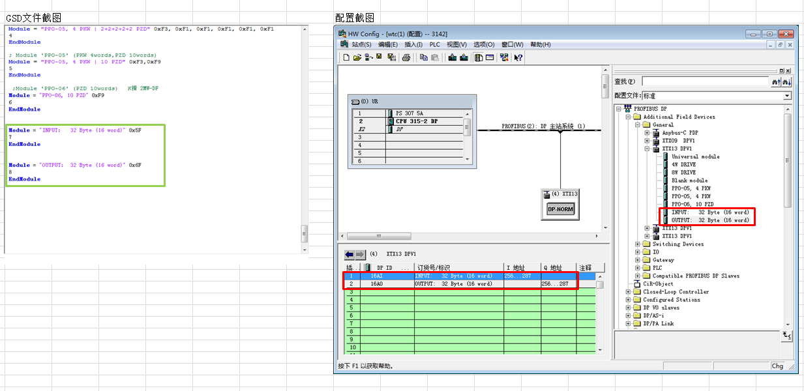Screen dimensions: 804x391
Task: Click the context Help arrow icon
Action: pos(518,57)
